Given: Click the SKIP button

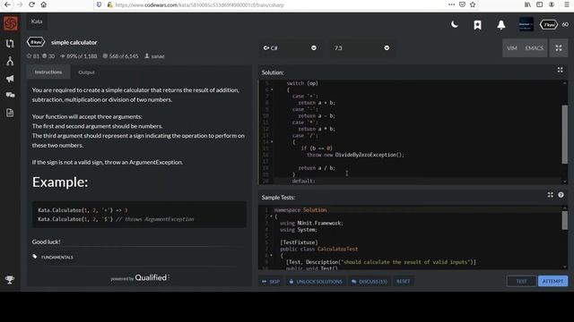Looking at the screenshot, I should [271, 282].
